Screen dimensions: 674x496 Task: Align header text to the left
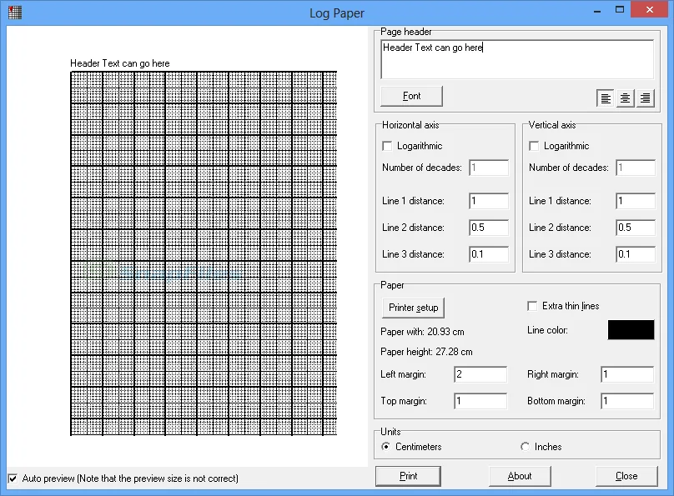[x=606, y=98]
